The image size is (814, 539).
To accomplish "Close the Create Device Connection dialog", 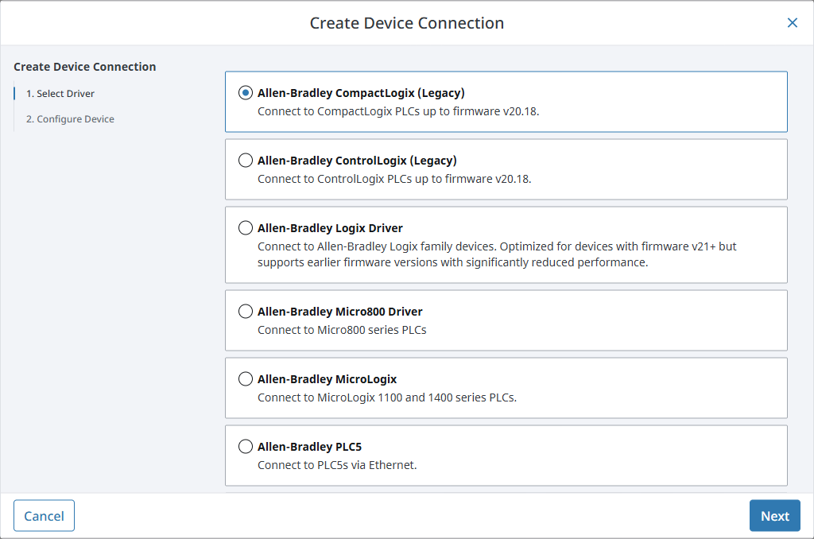I will tap(793, 23).
